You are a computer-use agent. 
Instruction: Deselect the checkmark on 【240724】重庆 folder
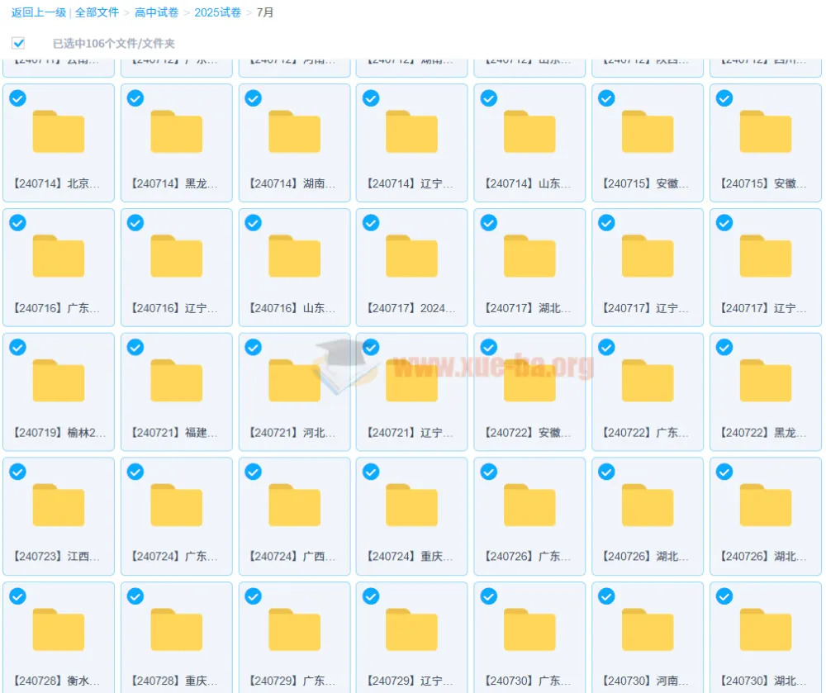pos(371,472)
